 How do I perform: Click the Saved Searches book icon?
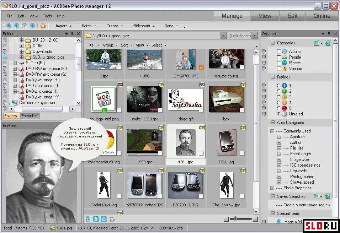pyautogui.click(x=317, y=196)
